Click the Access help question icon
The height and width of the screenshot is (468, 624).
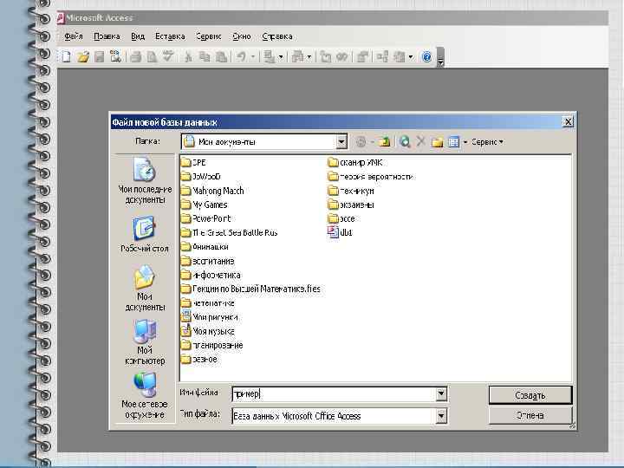click(x=426, y=57)
